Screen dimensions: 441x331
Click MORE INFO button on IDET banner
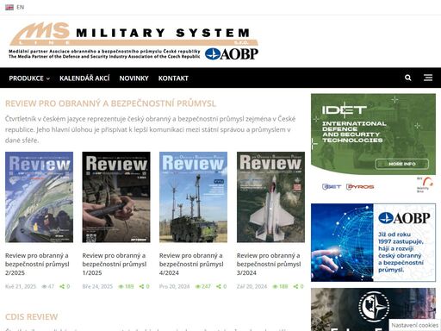[402, 164]
